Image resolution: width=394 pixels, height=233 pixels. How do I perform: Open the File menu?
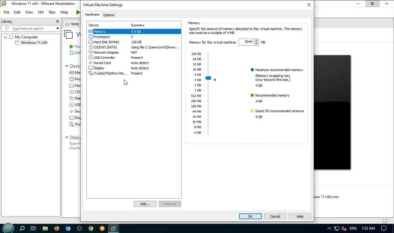pyautogui.click(x=6, y=12)
